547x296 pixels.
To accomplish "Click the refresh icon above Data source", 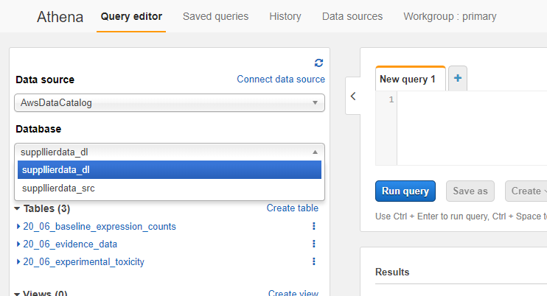I will 318,63.
